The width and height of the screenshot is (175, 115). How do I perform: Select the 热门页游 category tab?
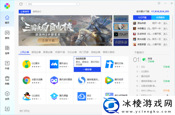[84, 52]
